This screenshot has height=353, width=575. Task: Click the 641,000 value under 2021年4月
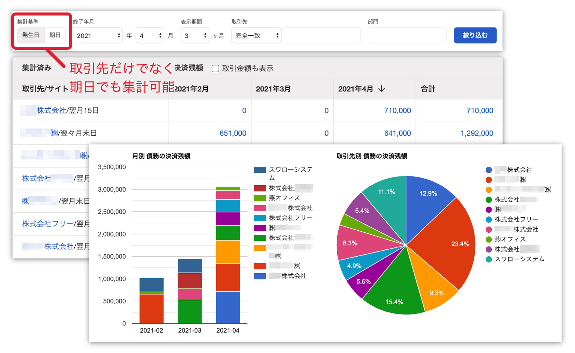[397, 133]
